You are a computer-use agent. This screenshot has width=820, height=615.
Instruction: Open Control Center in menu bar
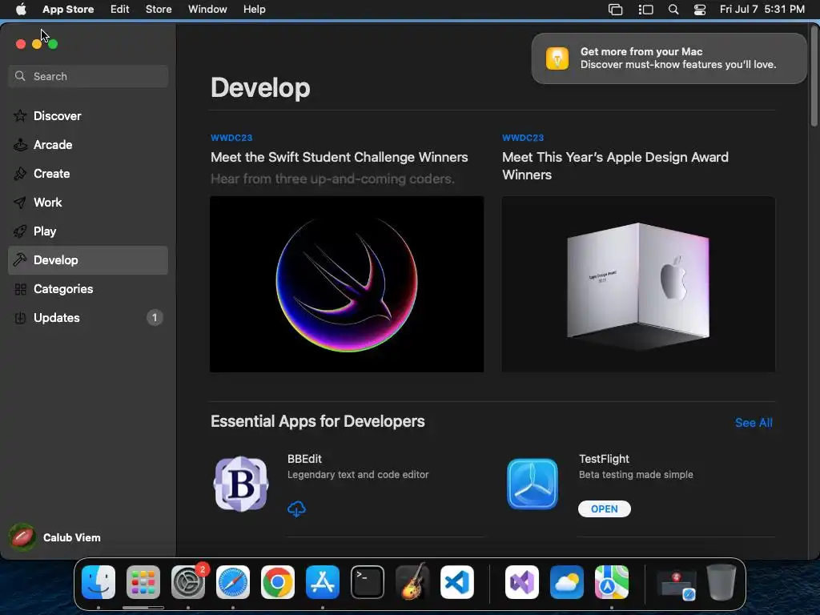[x=700, y=10]
